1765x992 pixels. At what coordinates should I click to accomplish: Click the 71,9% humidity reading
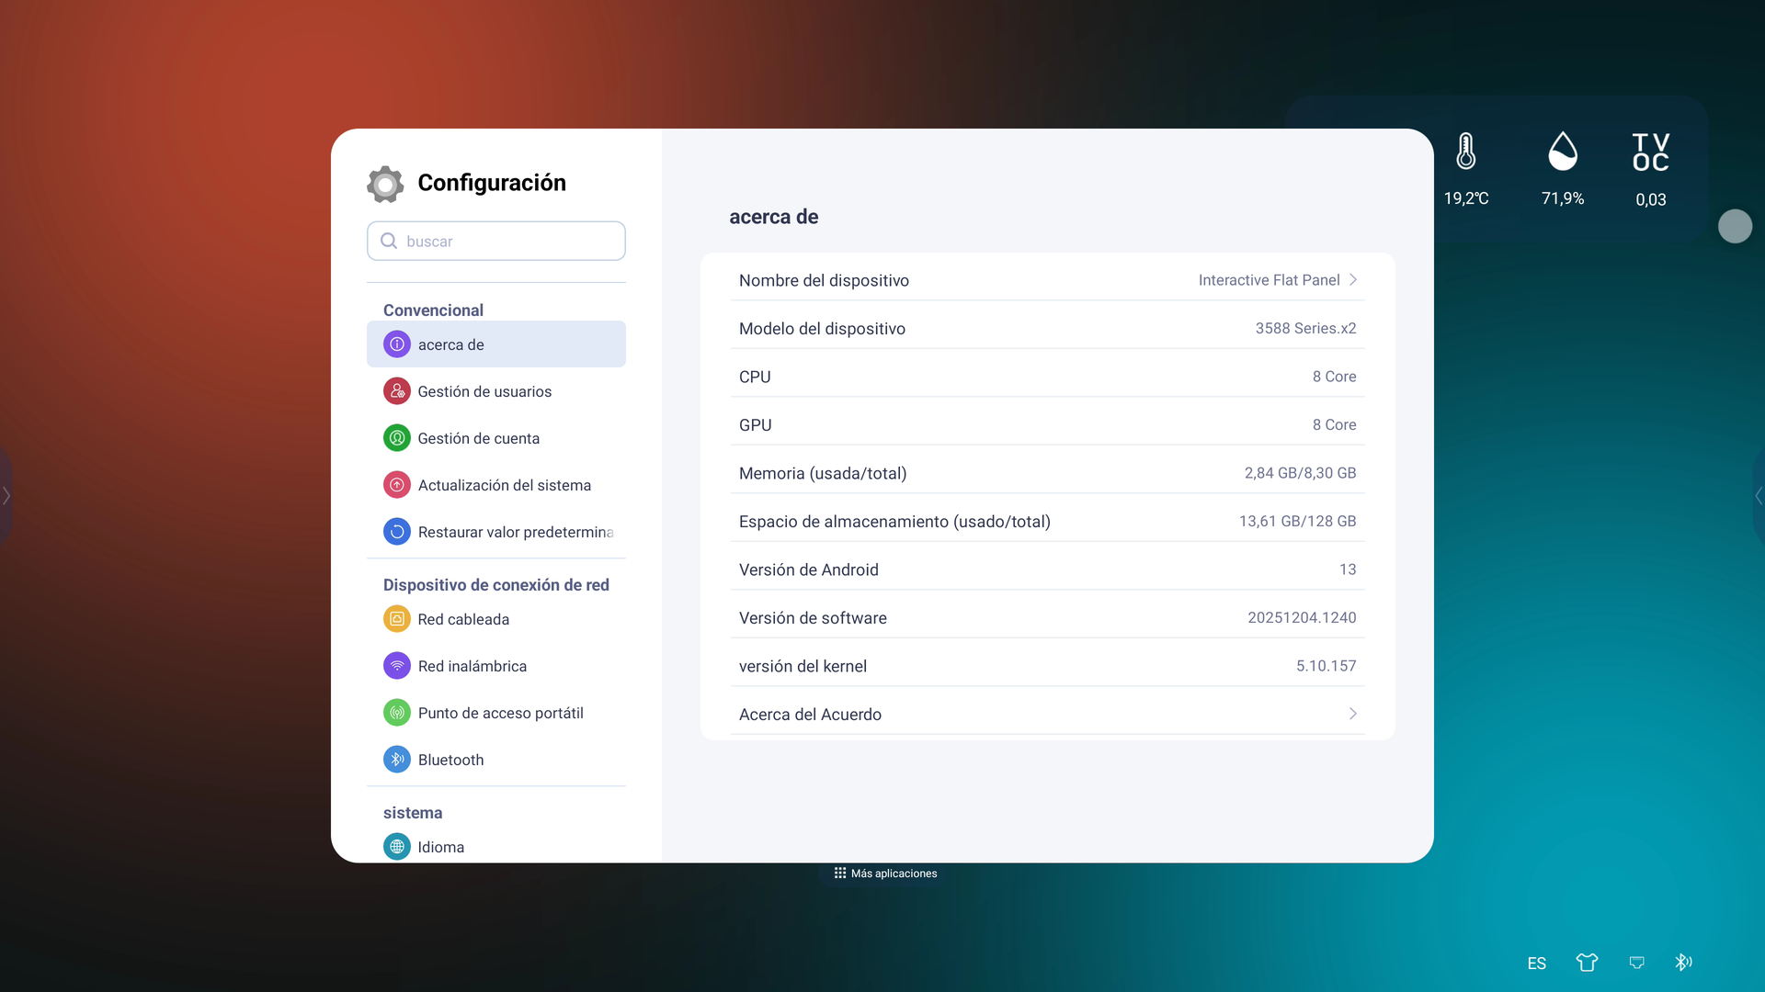tap(1563, 198)
